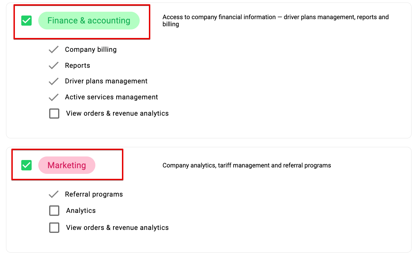Uncheck the Marketing role checkbox
Screen dimensions: 419x259
tap(27, 165)
